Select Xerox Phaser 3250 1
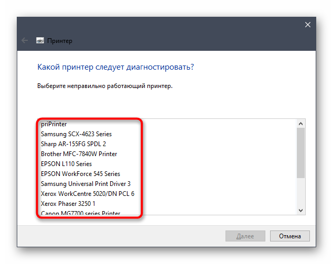 tap(68, 204)
